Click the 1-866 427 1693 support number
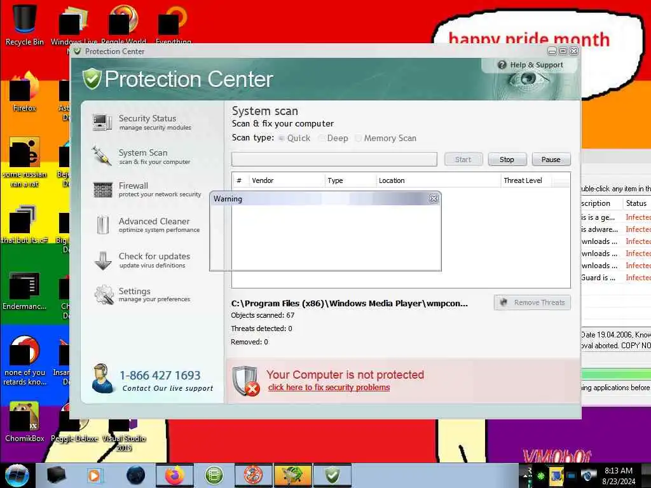Image resolution: width=651 pixels, height=488 pixels. 160,375
